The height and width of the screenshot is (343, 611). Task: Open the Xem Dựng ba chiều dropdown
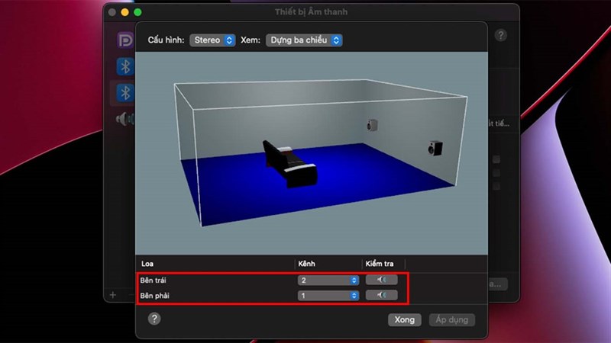(304, 40)
